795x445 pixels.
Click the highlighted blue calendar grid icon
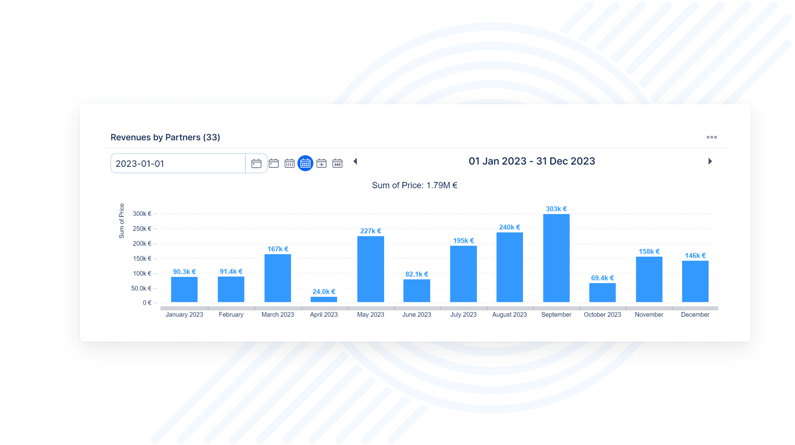point(305,163)
